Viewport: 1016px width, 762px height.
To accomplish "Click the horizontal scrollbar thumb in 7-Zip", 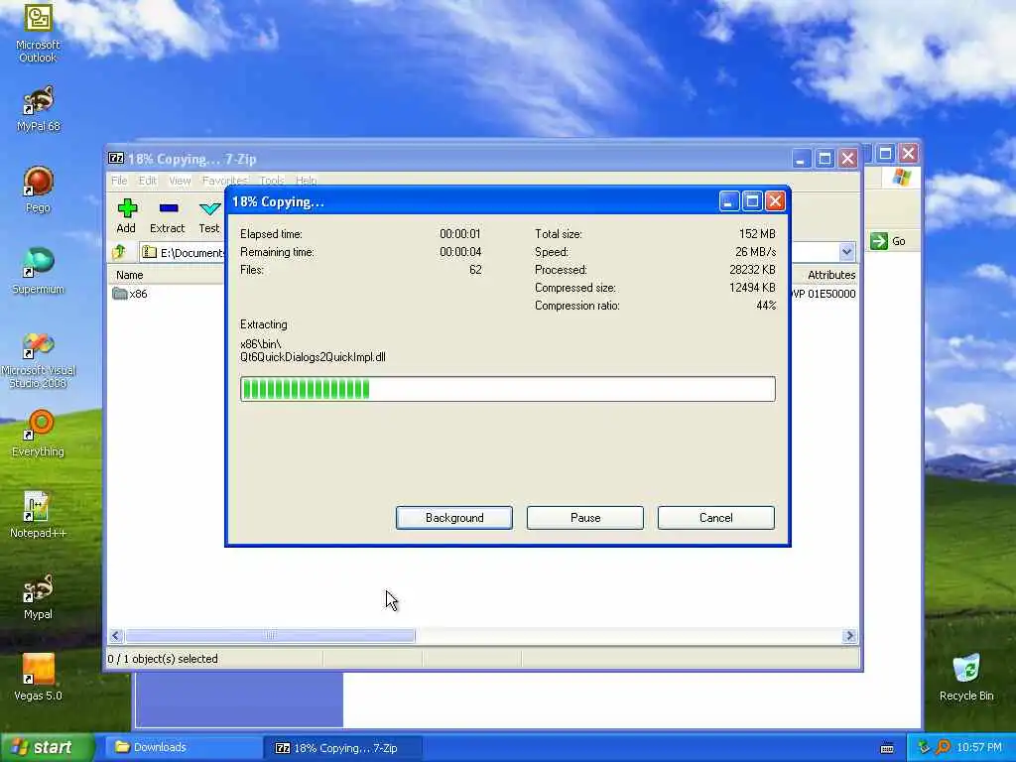I will point(270,636).
